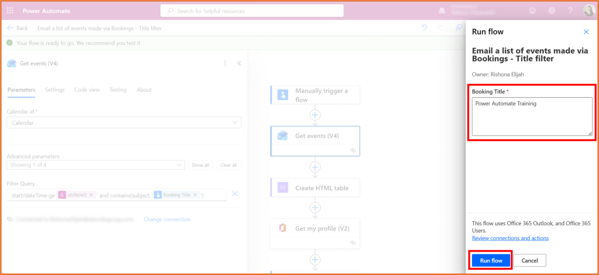Open the help question mark
This screenshot has width=599, height=275.
[x=570, y=11]
